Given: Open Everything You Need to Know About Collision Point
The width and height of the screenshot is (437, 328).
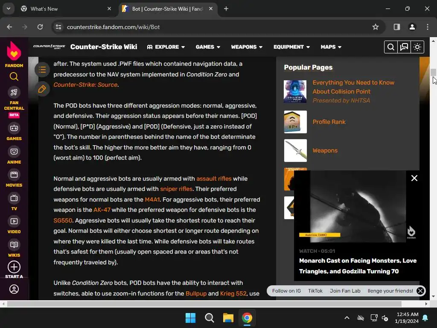Looking at the screenshot, I should tap(353, 87).
